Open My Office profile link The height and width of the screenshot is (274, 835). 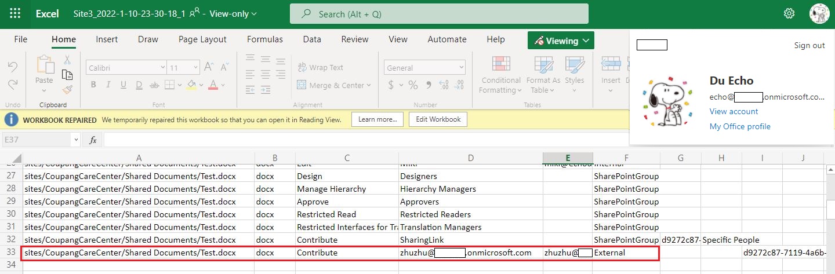pos(740,126)
